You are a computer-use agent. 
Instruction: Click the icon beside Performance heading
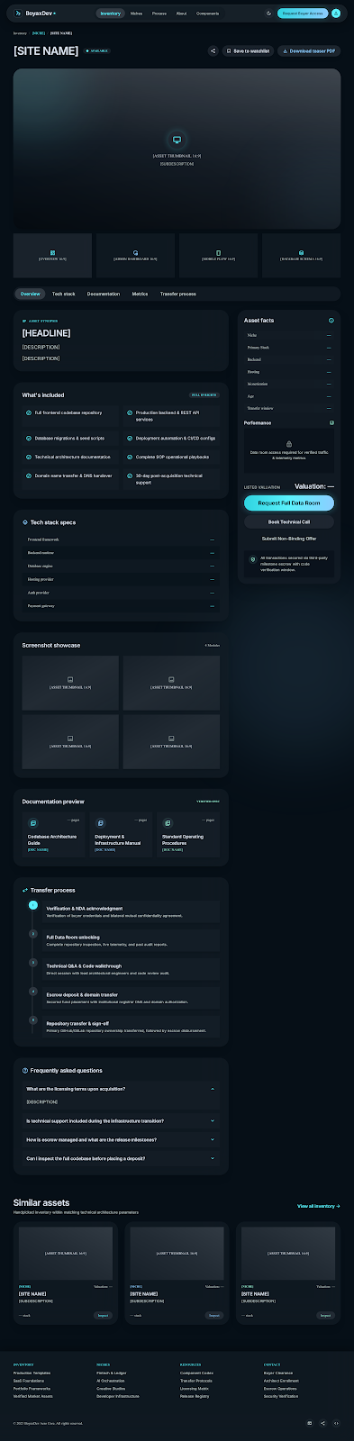(x=331, y=422)
